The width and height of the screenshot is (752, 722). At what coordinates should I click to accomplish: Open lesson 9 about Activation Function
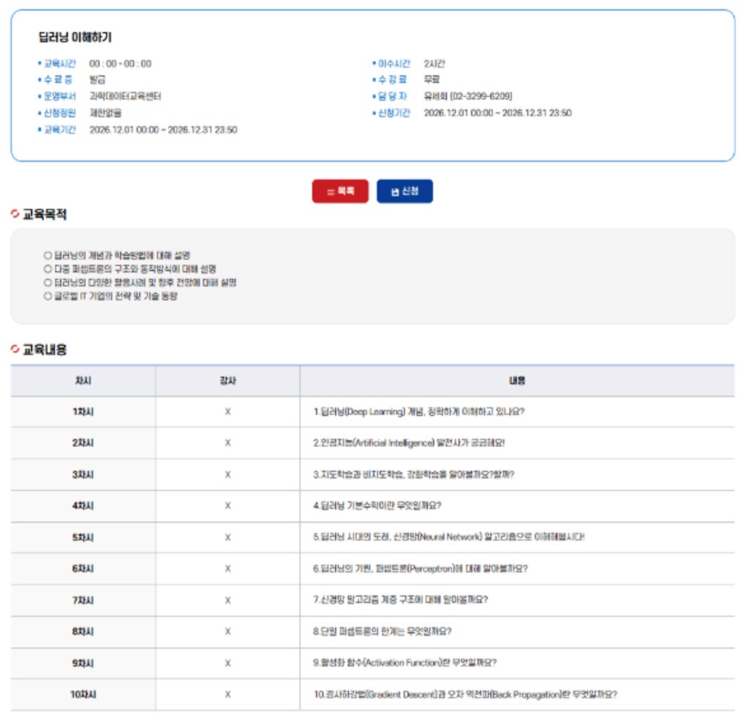point(405,663)
